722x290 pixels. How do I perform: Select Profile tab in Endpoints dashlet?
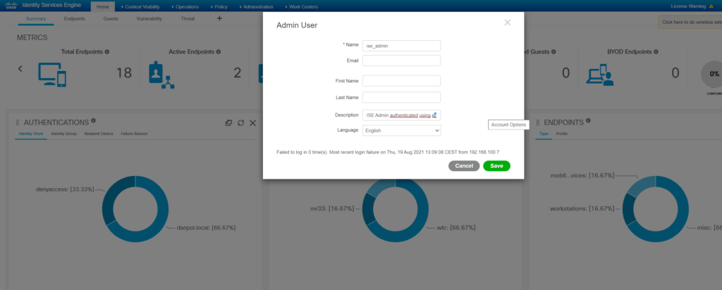562,134
